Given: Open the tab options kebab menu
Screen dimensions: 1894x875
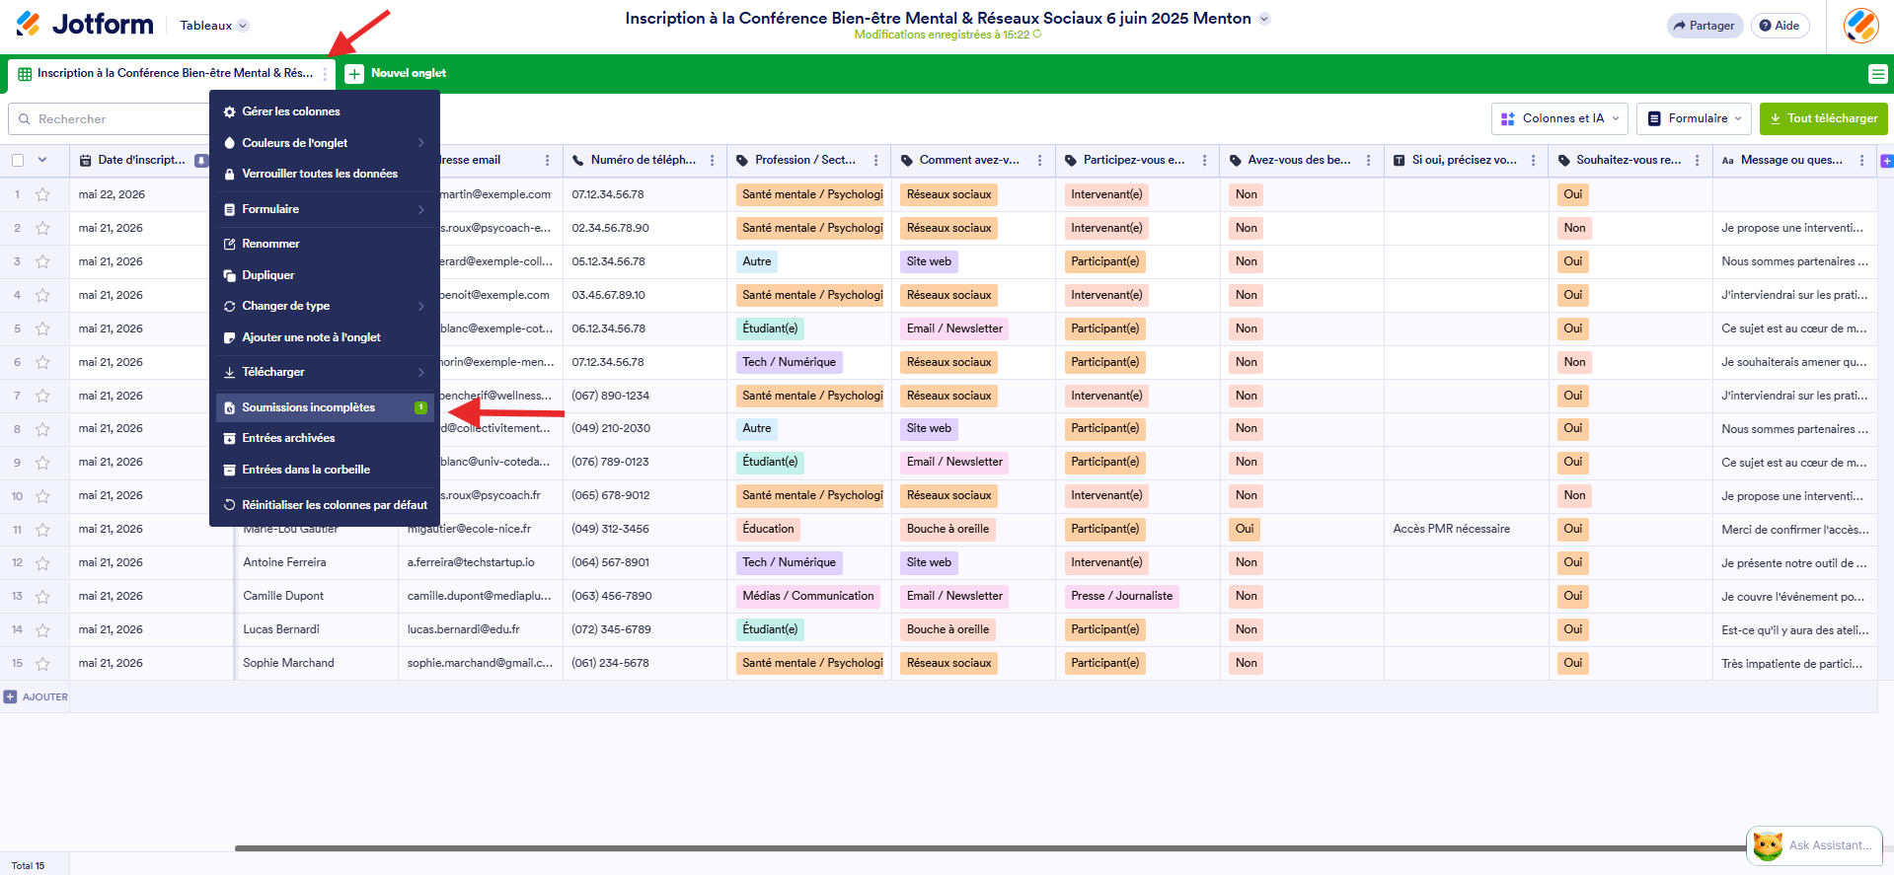Looking at the screenshot, I should [x=325, y=74].
